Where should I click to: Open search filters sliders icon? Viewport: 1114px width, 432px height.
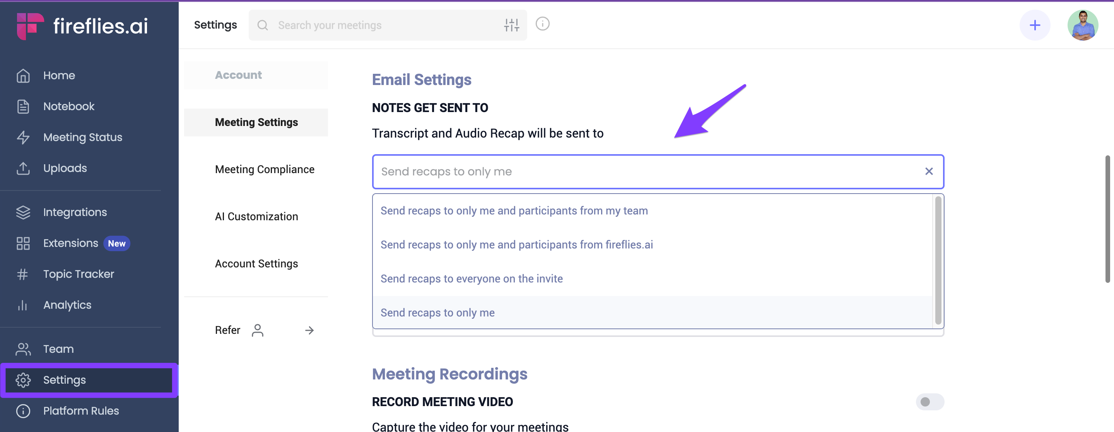511,25
